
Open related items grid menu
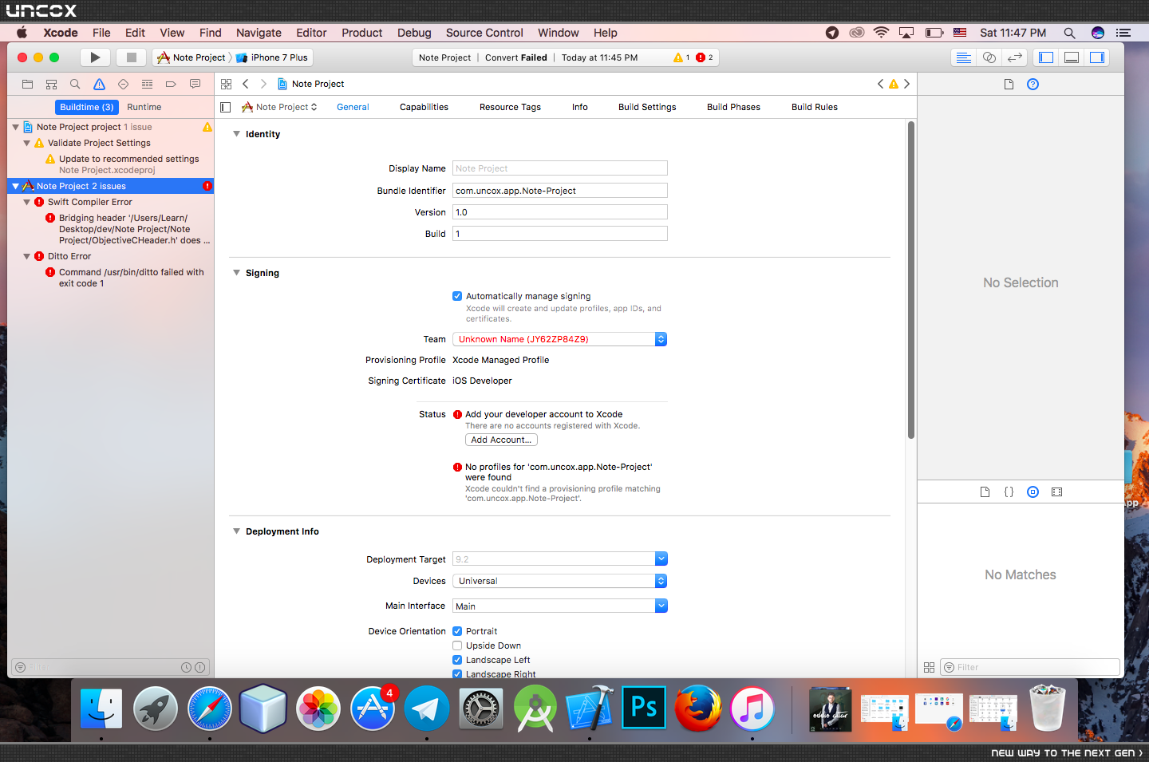226,84
